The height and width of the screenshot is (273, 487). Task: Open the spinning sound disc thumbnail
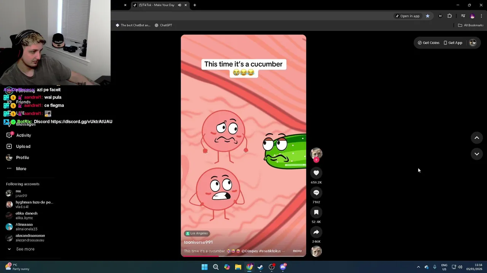(x=316, y=251)
